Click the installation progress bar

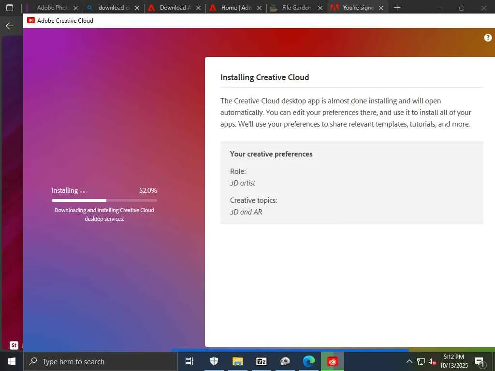(104, 200)
